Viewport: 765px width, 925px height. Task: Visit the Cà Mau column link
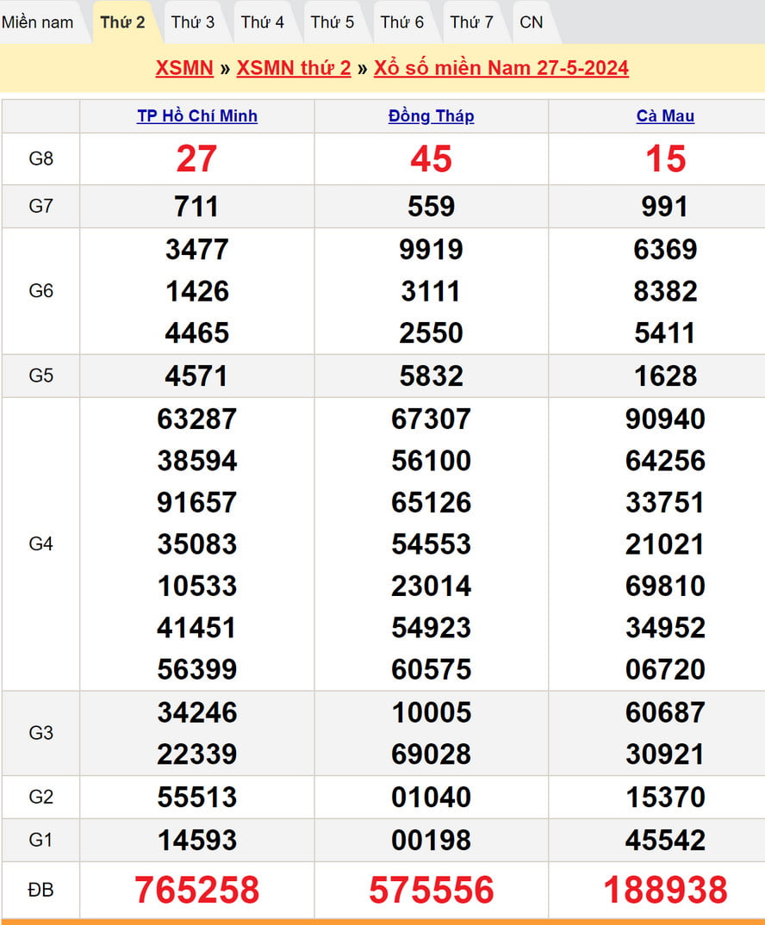coord(665,116)
